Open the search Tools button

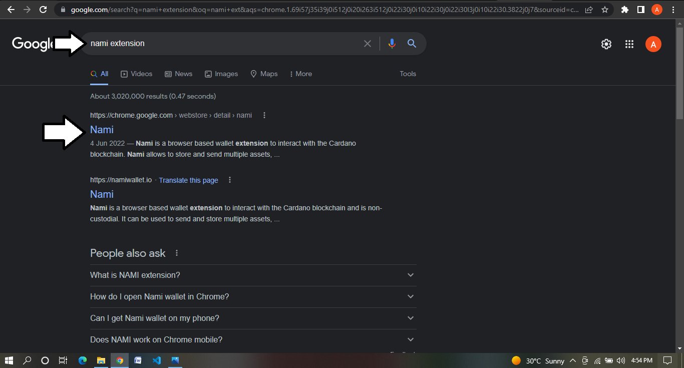(408, 74)
